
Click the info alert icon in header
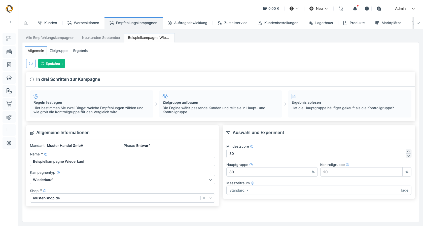click(x=367, y=9)
